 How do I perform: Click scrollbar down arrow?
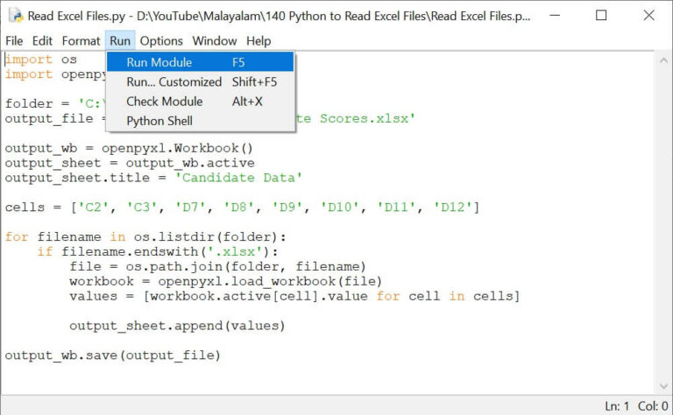pyautogui.click(x=663, y=386)
